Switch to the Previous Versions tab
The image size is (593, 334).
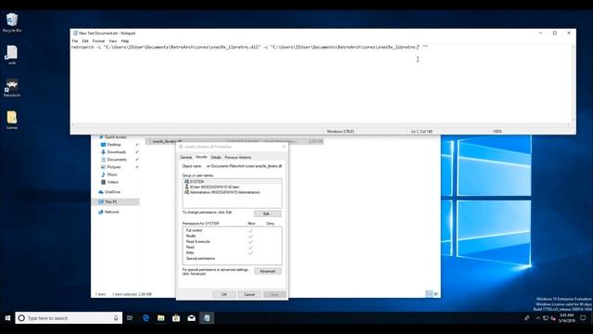pyautogui.click(x=238, y=157)
